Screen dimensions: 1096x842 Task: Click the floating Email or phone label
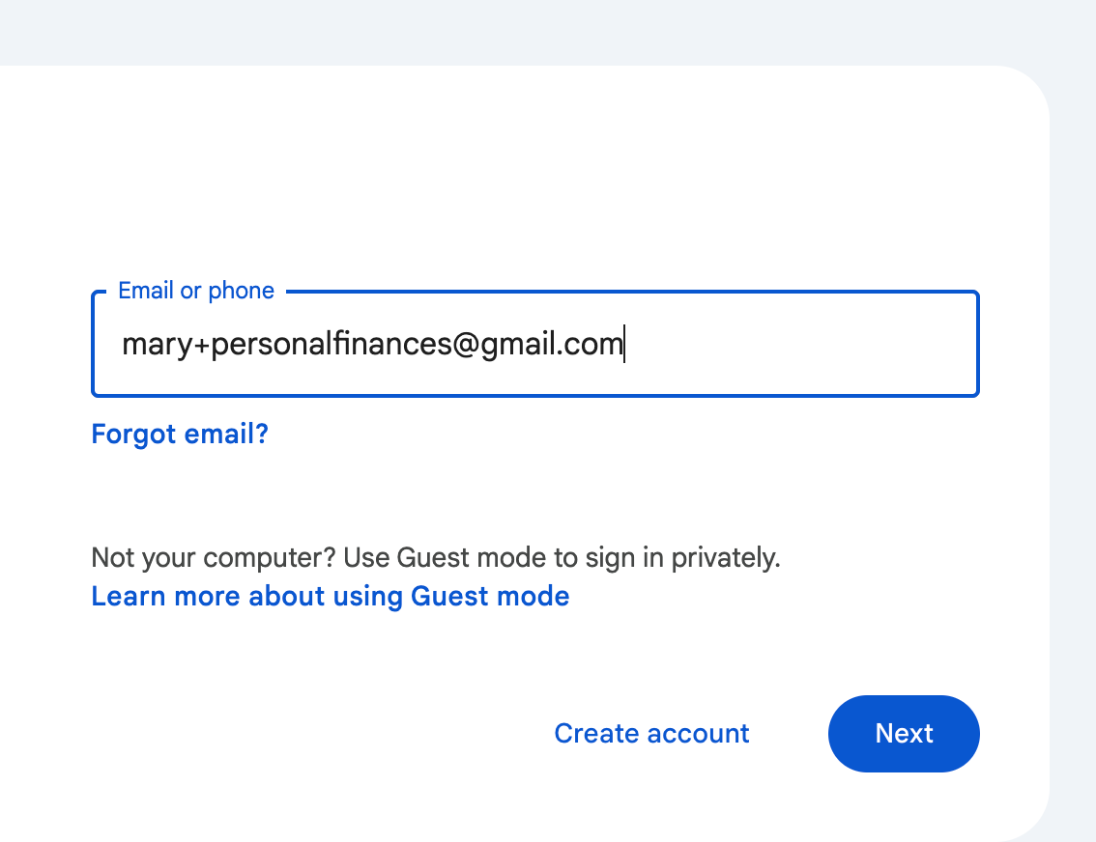[x=196, y=291]
